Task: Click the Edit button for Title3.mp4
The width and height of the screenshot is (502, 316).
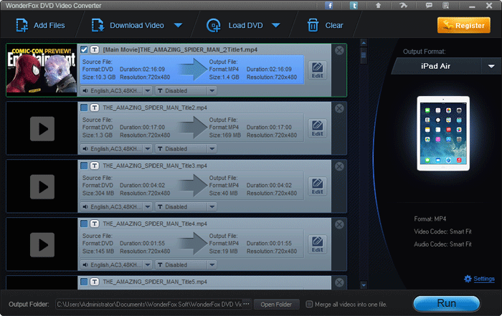Action: pos(317,186)
